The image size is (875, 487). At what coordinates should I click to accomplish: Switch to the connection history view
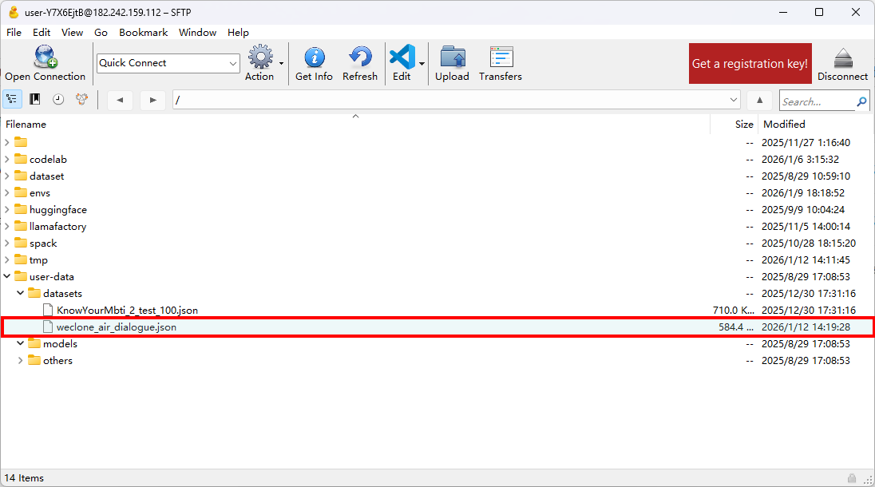pos(58,100)
